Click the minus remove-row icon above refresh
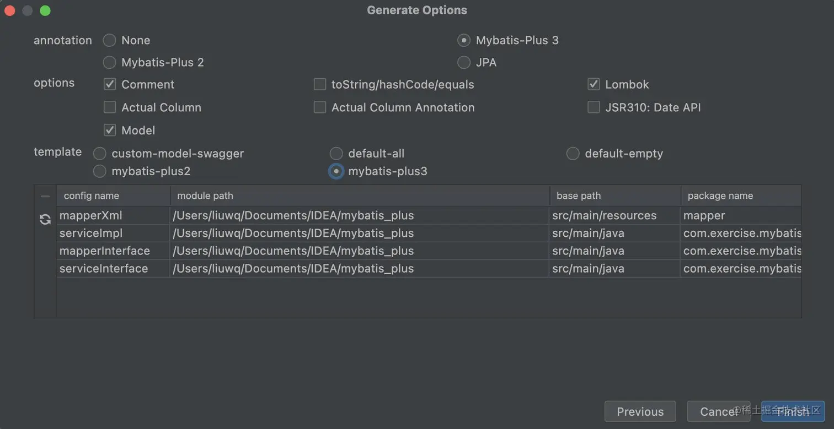This screenshot has width=834, height=429. pyautogui.click(x=45, y=196)
